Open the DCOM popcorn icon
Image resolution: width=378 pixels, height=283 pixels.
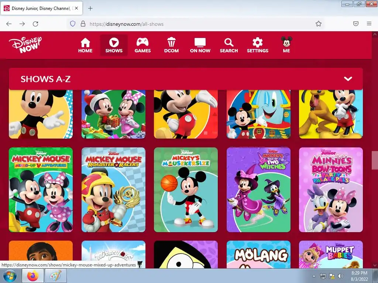coord(171,45)
